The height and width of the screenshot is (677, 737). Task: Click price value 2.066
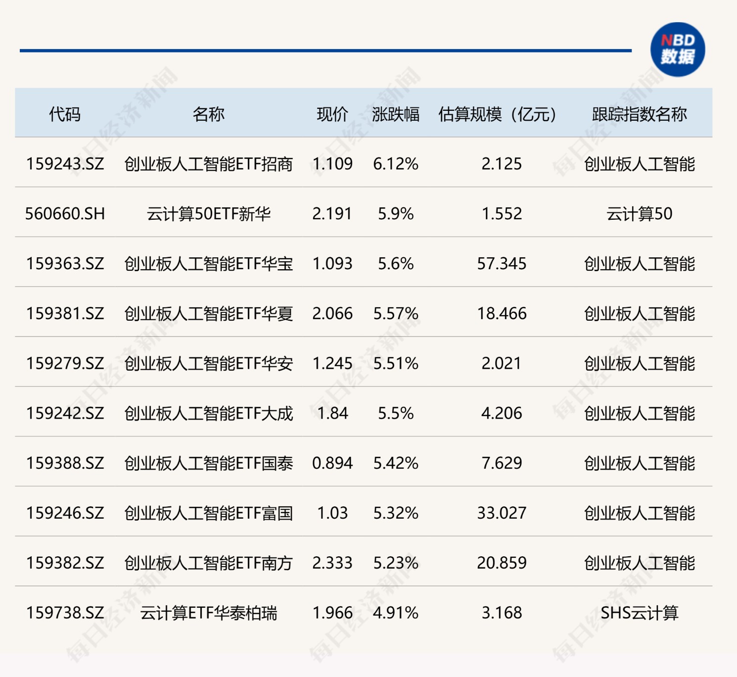(332, 314)
